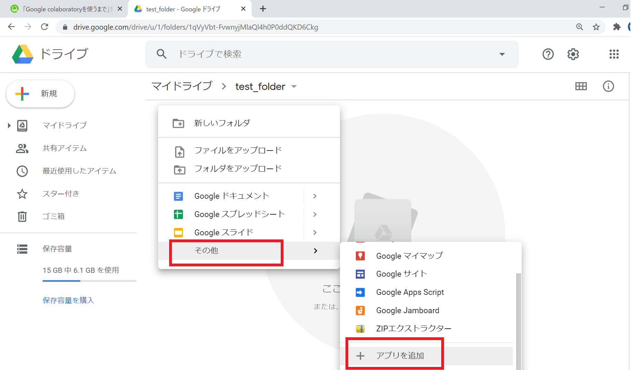Focus the ドライブで検索 search field
This screenshot has width=631, height=370.
pyautogui.click(x=332, y=54)
